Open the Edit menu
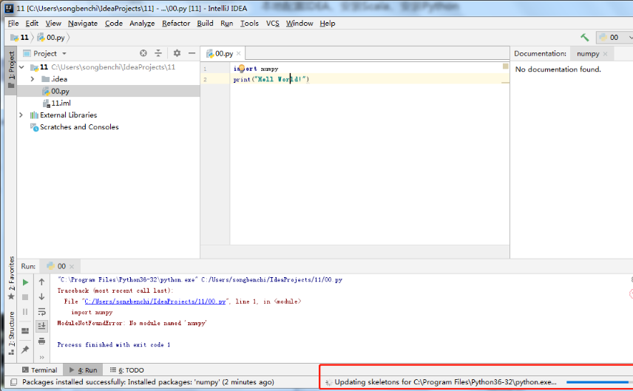The image size is (633, 391). 32,24
